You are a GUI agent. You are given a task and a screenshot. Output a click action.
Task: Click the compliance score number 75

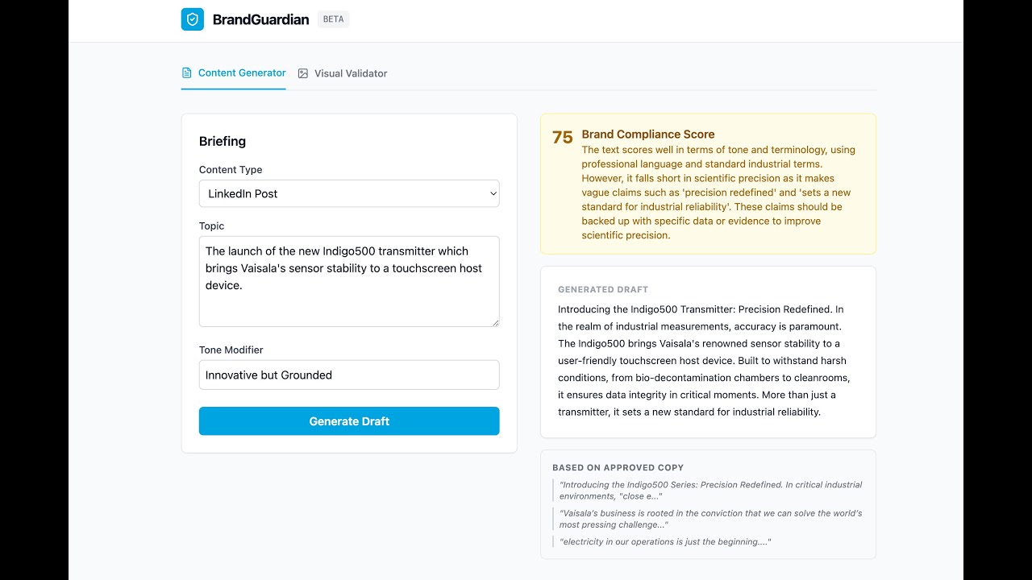(x=563, y=138)
